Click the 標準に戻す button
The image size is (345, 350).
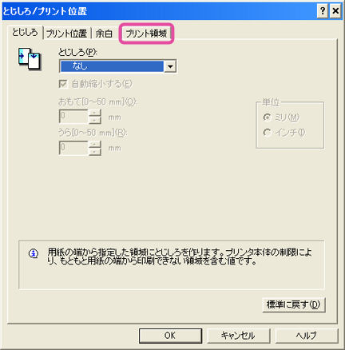tap(294, 304)
